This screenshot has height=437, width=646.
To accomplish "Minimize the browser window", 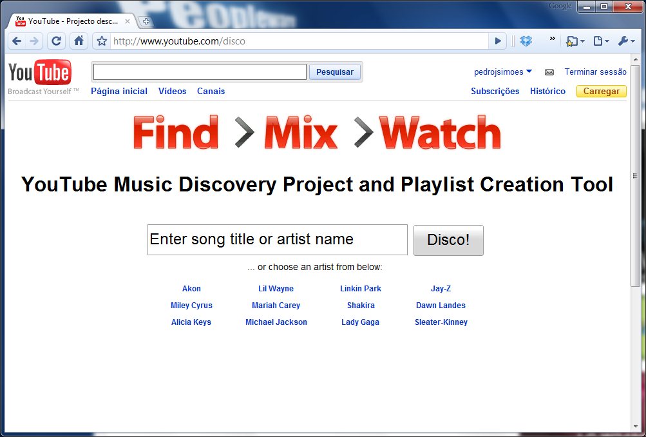I will tap(587, 6).
